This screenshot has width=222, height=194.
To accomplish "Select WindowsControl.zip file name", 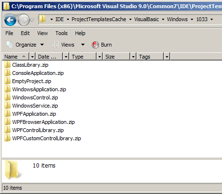I will (35, 97).
